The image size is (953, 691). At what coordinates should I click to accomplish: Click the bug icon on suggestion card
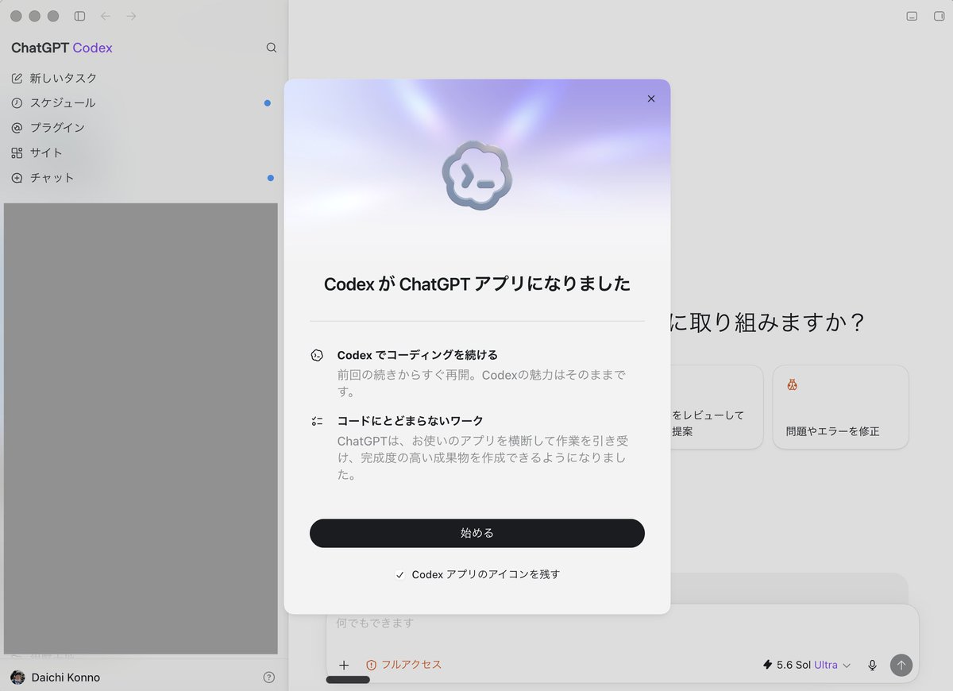coord(792,385)
